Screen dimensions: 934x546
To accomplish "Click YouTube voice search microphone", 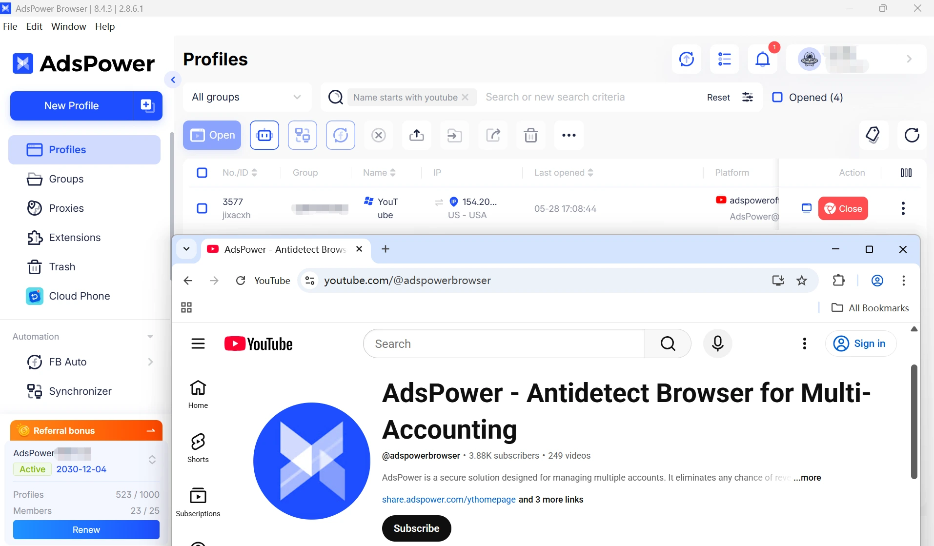I will [717, 344].
